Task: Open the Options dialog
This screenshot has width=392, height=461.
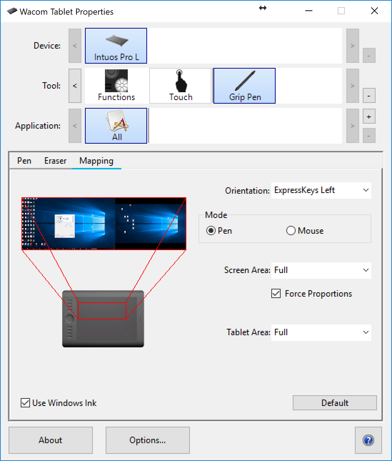Action: point(148,440)
